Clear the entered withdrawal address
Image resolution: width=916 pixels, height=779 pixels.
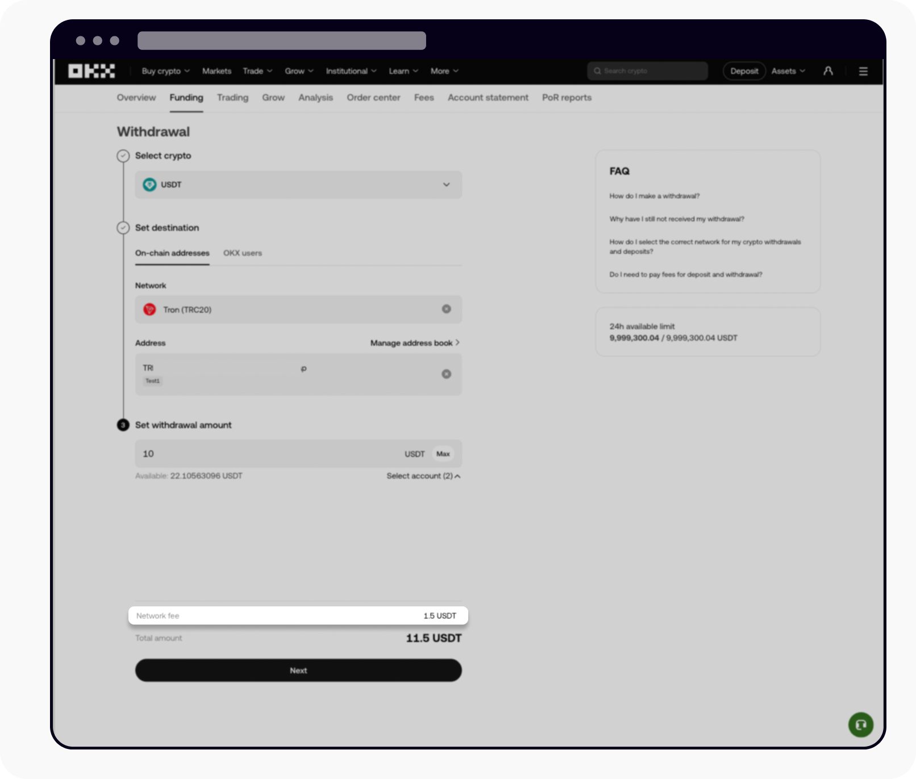(x=447, y=374)
